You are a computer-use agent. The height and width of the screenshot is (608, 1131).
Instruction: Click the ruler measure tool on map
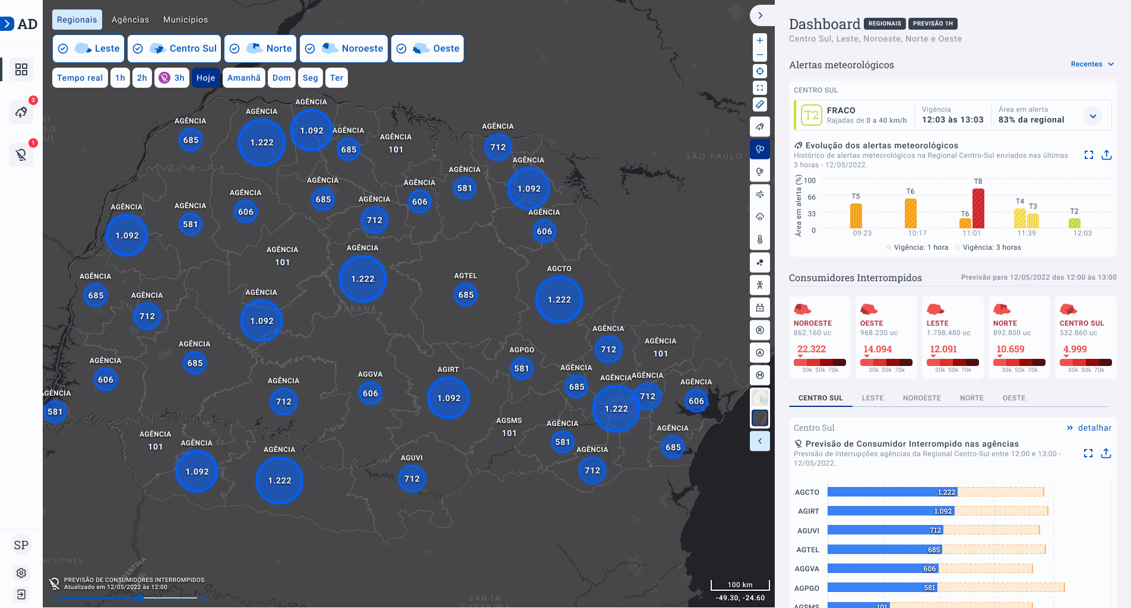759,104
